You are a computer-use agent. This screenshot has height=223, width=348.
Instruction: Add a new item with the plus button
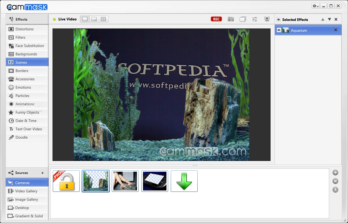pos(335,172)
